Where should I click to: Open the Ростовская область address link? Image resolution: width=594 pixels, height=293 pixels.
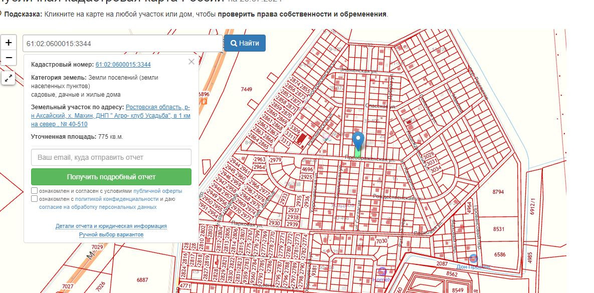[x=111, y=116]
